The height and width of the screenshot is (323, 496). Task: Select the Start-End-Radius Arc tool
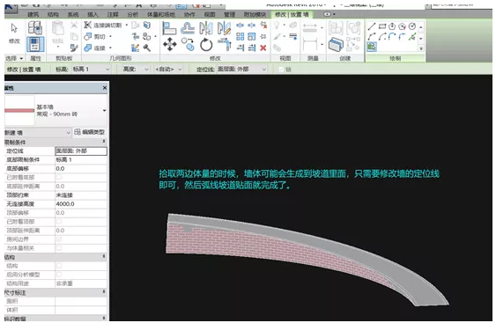tap(372, 37)
